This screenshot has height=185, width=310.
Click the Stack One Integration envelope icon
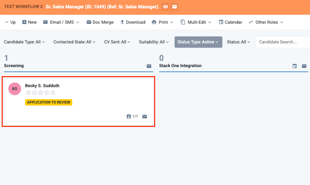(x=304, y=66)
